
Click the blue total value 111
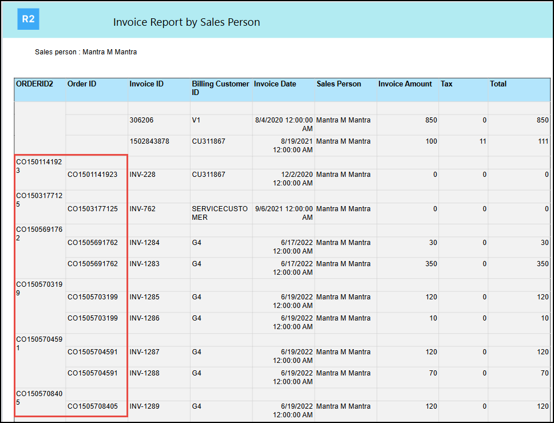click(x=542, y=141)
